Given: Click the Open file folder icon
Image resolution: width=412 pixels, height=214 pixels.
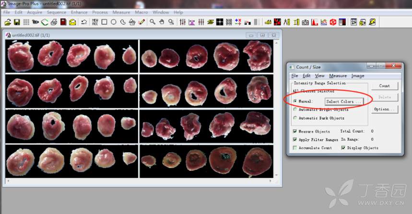Looking at the screenshot, I should [x=8, y=22].
